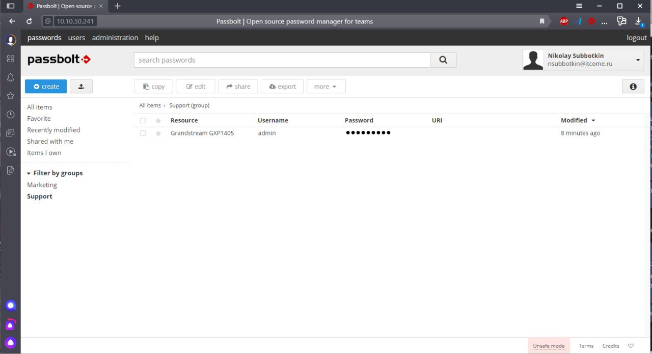Select the 'Favorite' filter
The image size is (652, 354).
click(x=39, y=119)
